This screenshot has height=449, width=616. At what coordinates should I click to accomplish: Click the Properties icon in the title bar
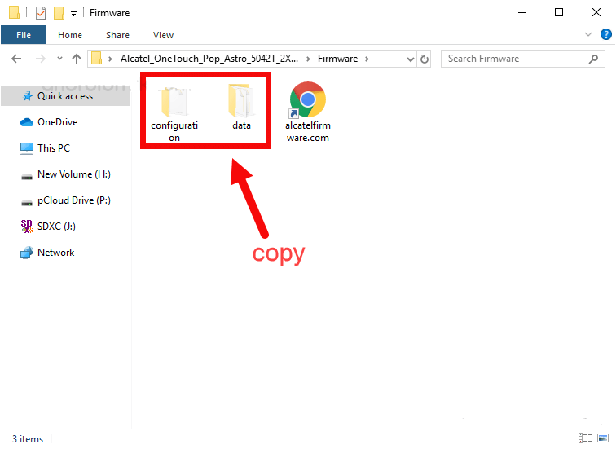pos(41,13)
